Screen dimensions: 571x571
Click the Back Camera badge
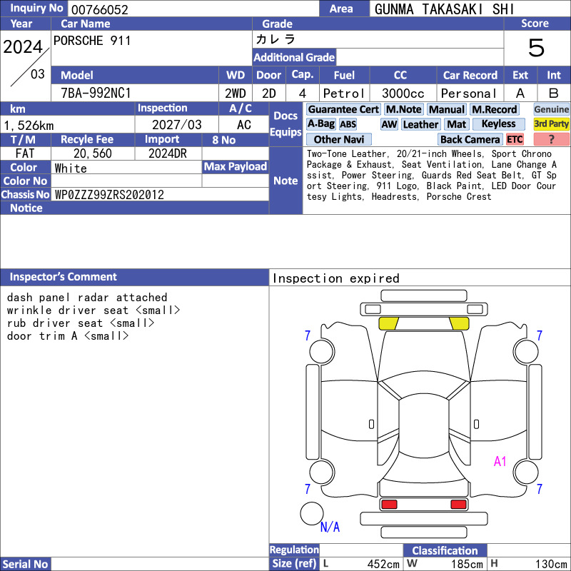(470, 139)
